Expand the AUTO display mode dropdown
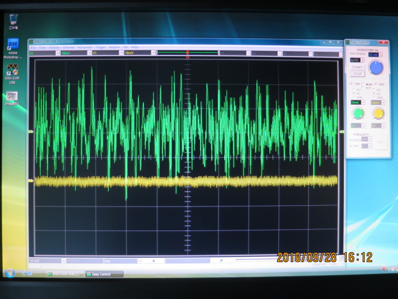The height and width of the screenshot is (299, 398). click(362, 60)
